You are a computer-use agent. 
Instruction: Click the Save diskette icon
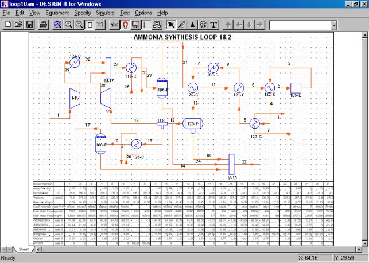click(28, 25)
